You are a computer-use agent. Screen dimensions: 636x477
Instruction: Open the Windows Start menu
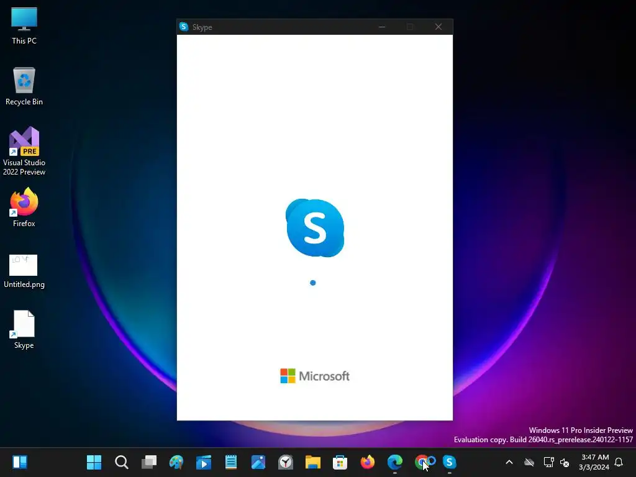tap(94, 462)
